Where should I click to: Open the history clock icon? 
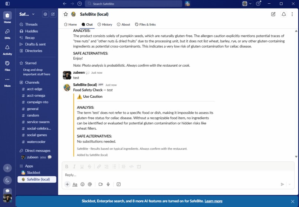pos(79,4)
